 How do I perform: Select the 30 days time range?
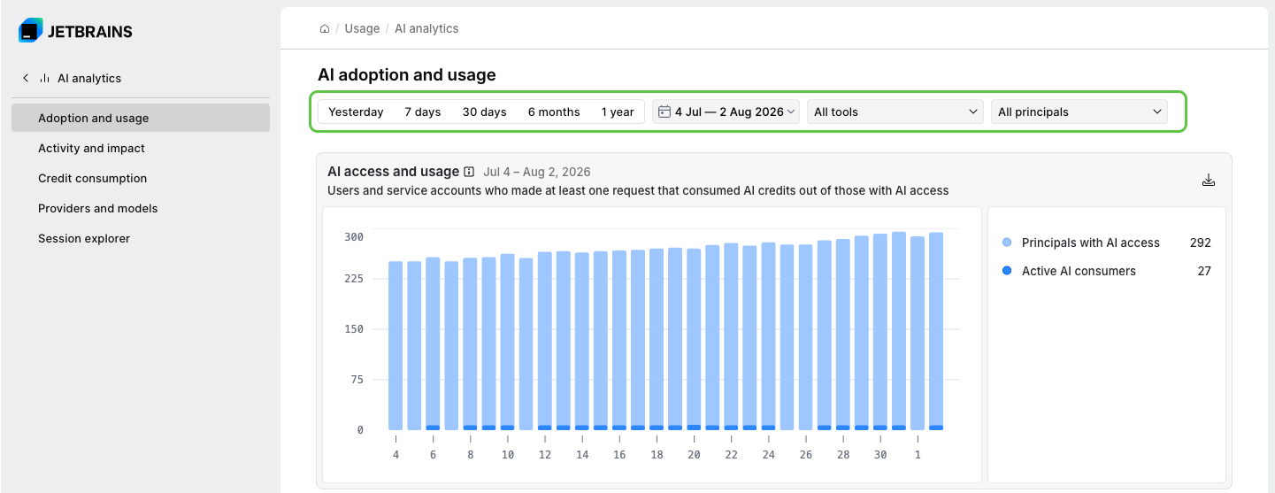point(485,112)
